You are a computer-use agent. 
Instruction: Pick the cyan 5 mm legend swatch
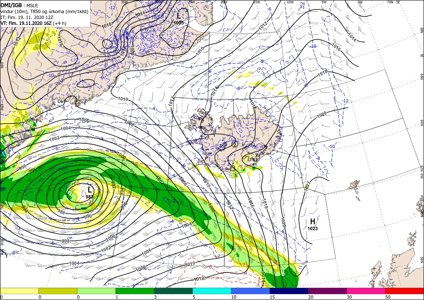[212, 291]
